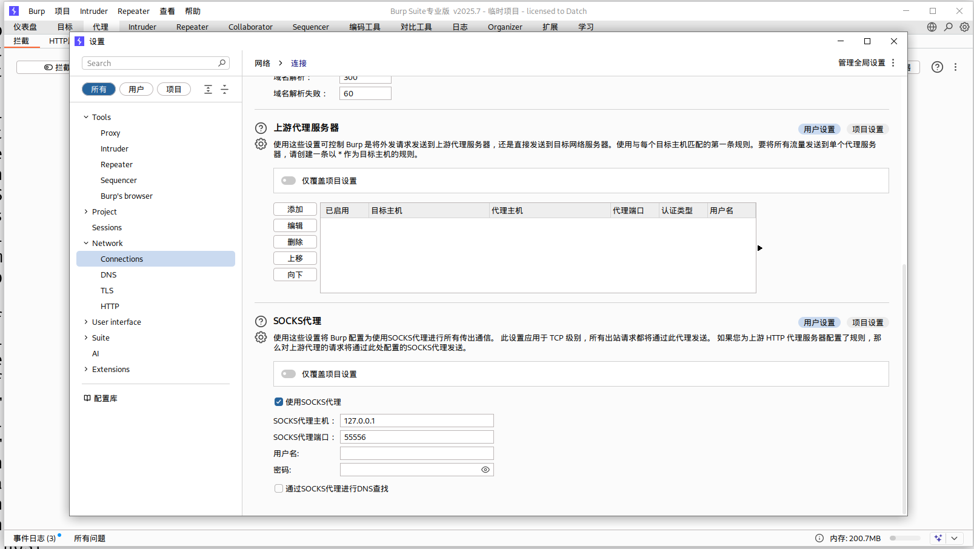Click globe icon in main Burp window

pyautogui.click(x=932, y=27)
